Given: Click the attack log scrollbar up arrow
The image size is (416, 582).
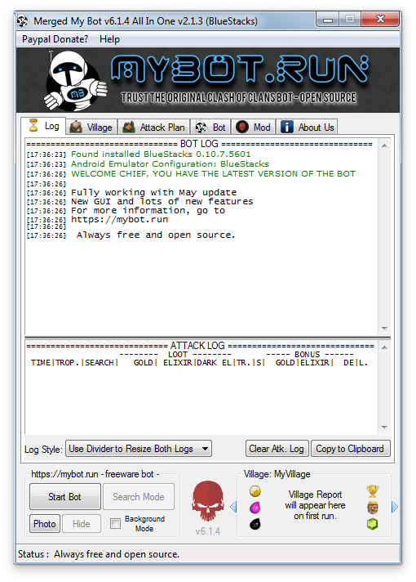Looking at the screenshot, I should point(384,347).
